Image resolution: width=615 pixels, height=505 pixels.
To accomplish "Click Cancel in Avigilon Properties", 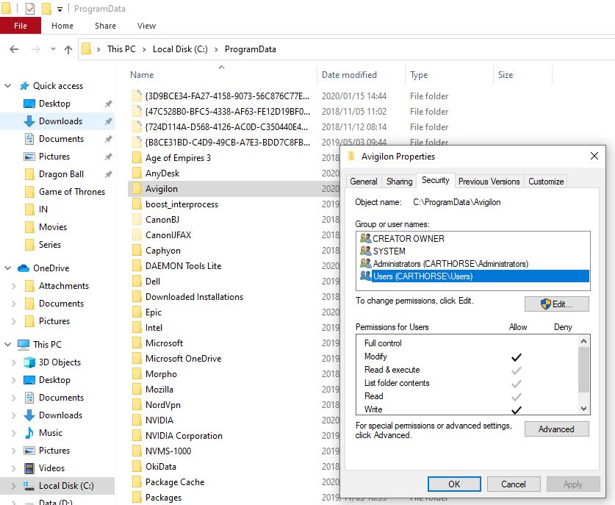I will tap(514, 484).
